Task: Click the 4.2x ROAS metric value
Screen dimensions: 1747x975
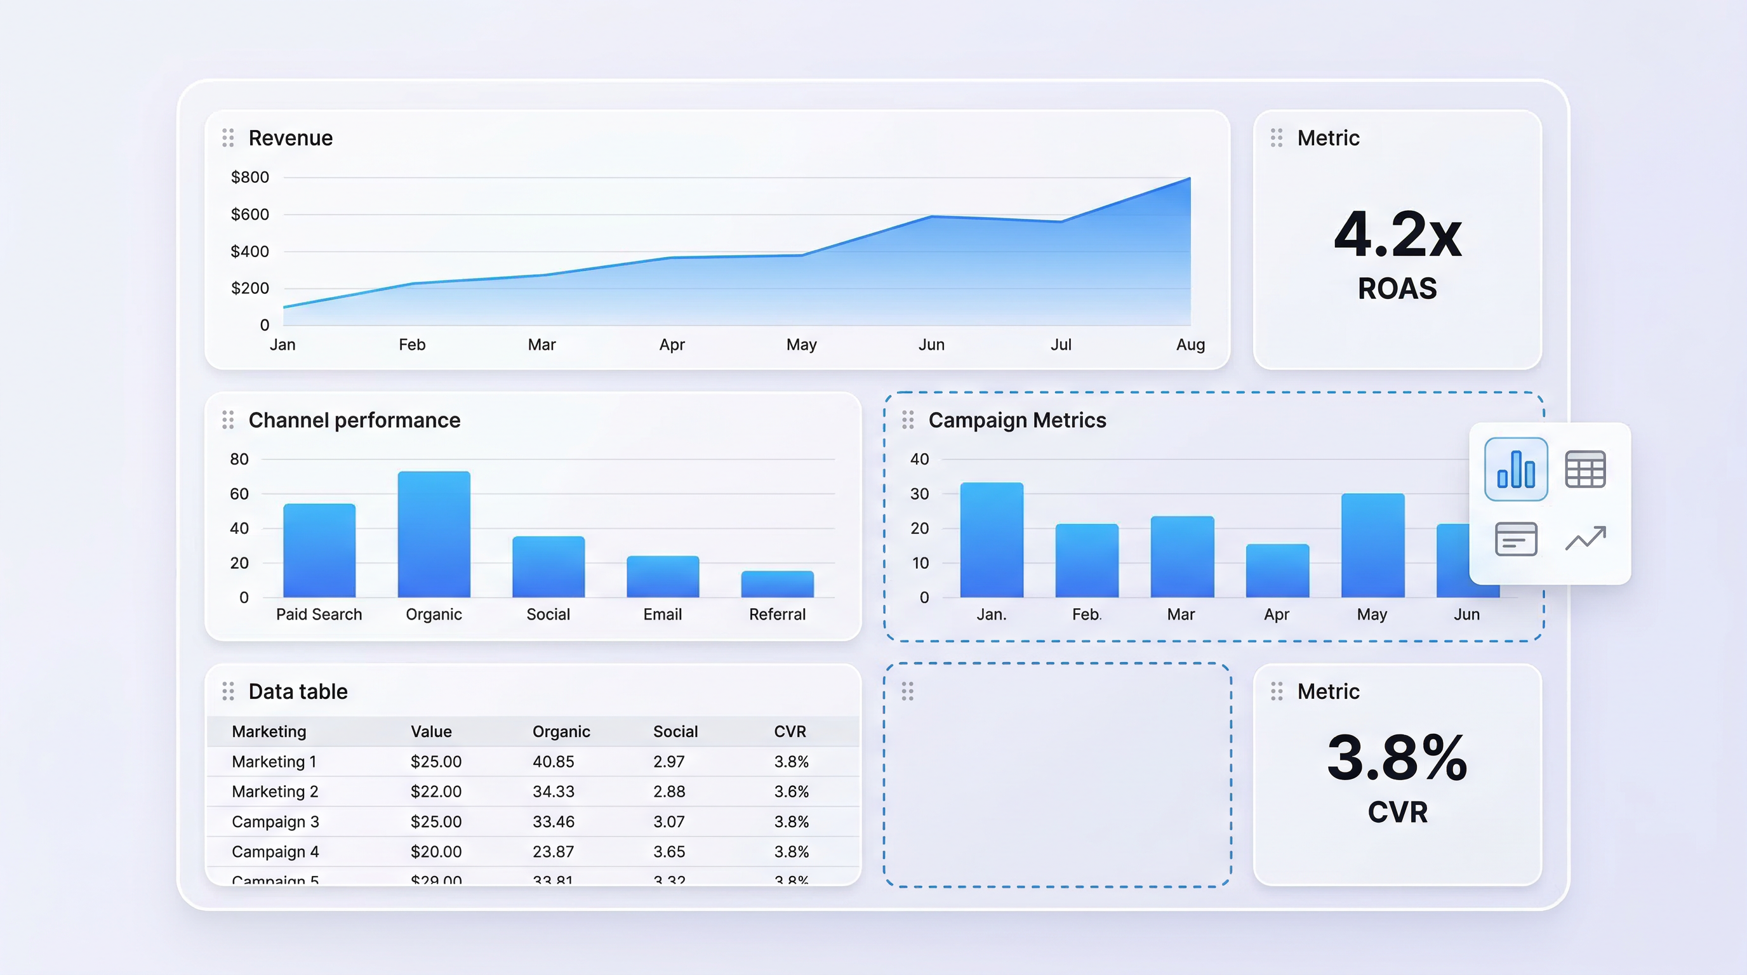Action: [x=1397, y=235]
